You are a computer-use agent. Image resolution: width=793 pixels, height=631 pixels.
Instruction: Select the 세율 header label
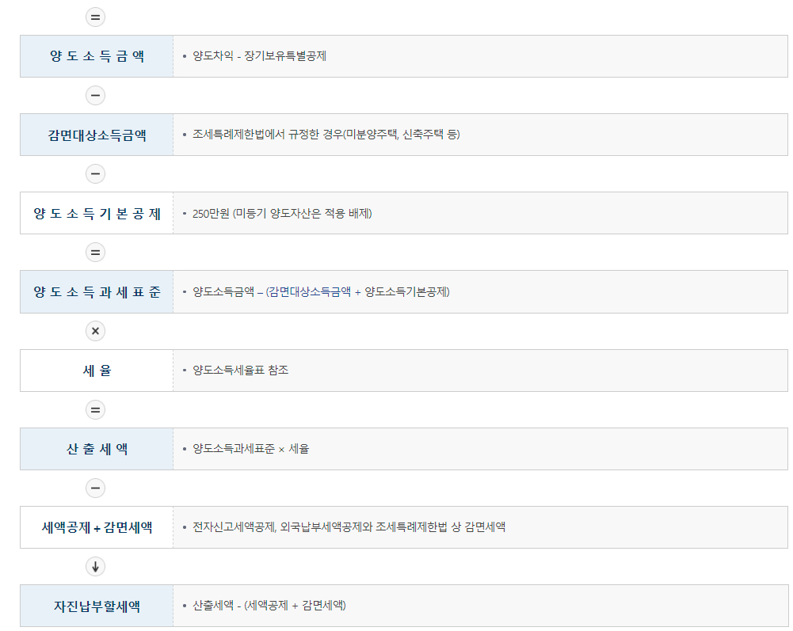[x=95, y=370]
